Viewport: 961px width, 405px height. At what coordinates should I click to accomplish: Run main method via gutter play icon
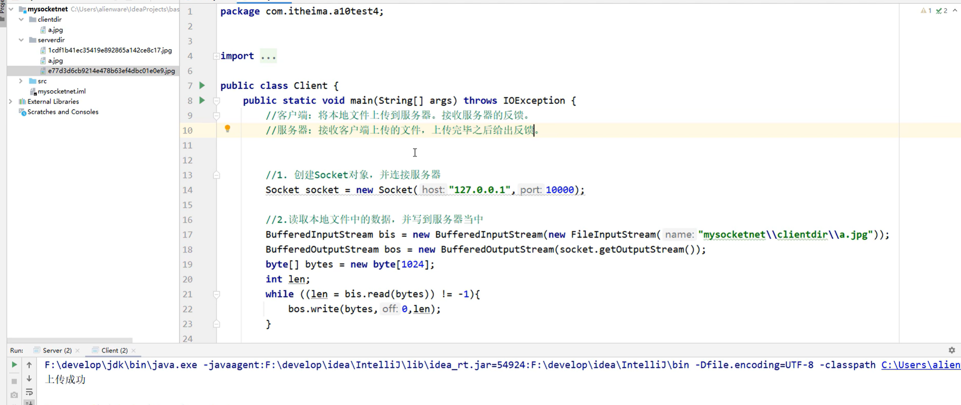point(202,100)
